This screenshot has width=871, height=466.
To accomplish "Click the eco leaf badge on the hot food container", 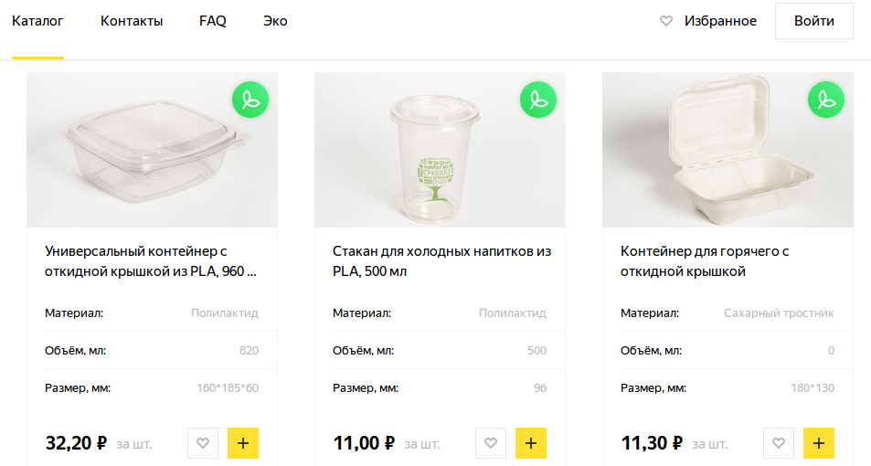I will 826,100.
